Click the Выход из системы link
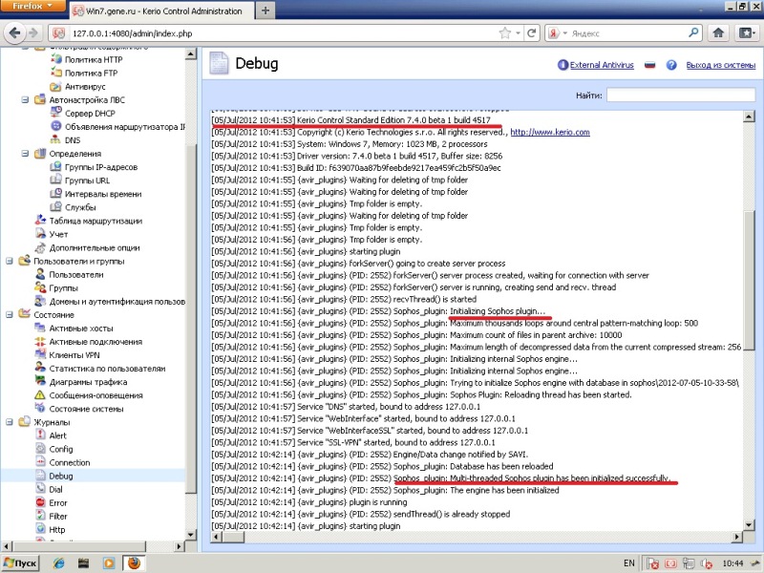 click(721, 65)
